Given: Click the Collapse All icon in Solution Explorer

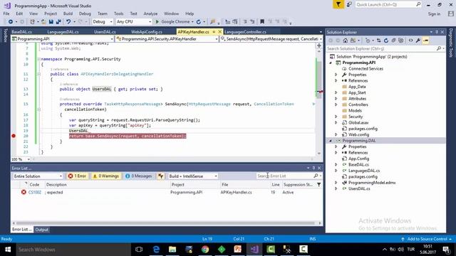Looking at the screenshot, I should (394, 41).
